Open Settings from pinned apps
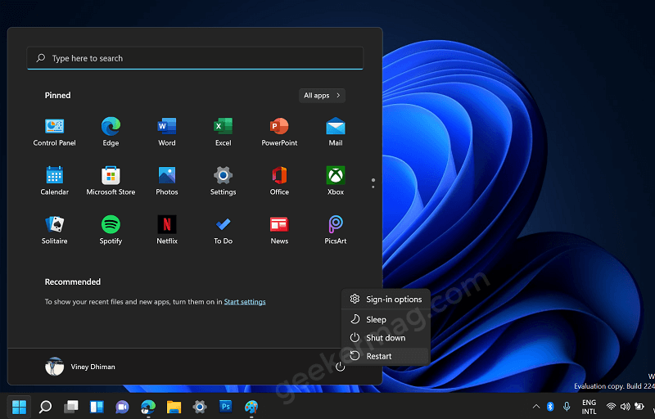The height and width of the screenshot is (419, 655). click(x=223, y=181)
